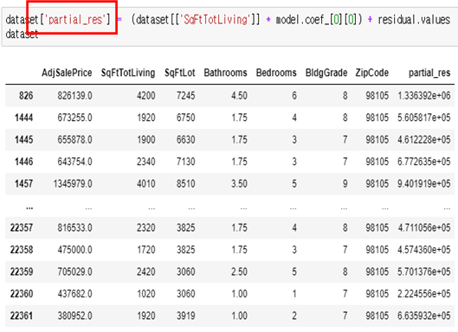Select the BldgGrade column header
The width and height of the screenshot is (458, 332).
326,73
